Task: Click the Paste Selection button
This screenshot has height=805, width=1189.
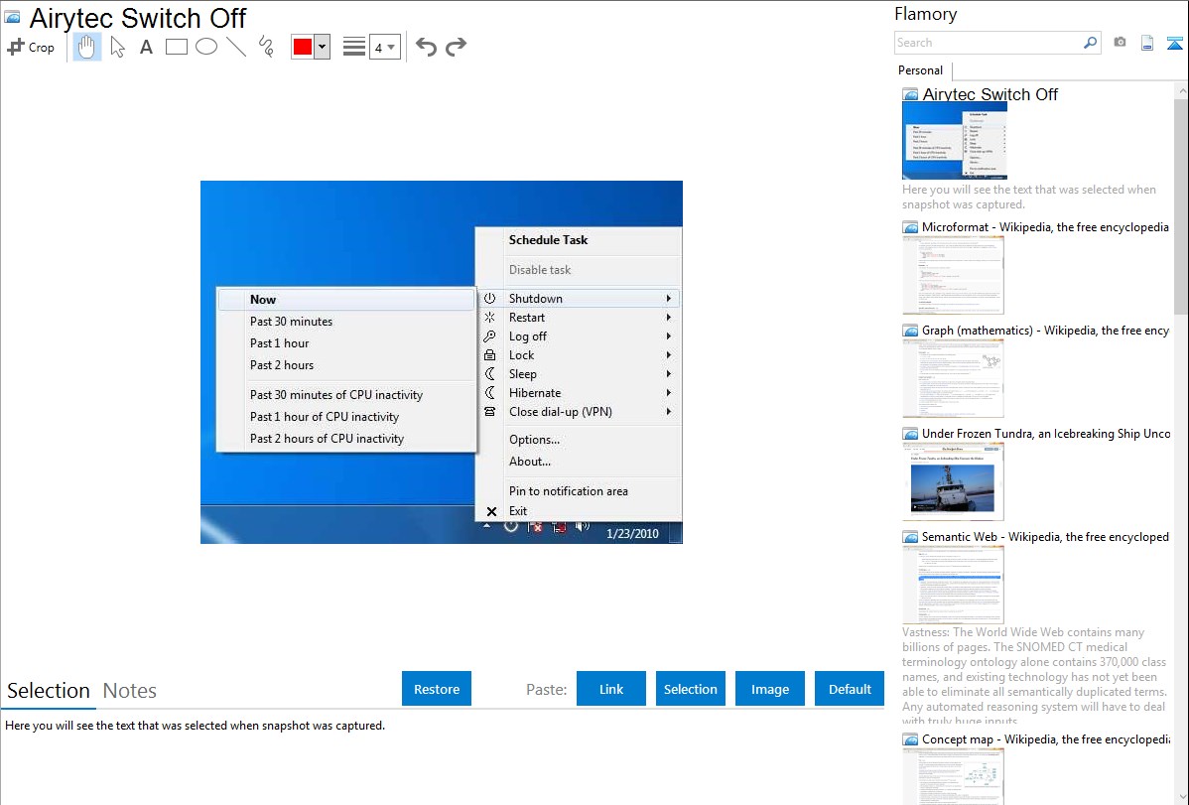Action: (x=691, y=689)
